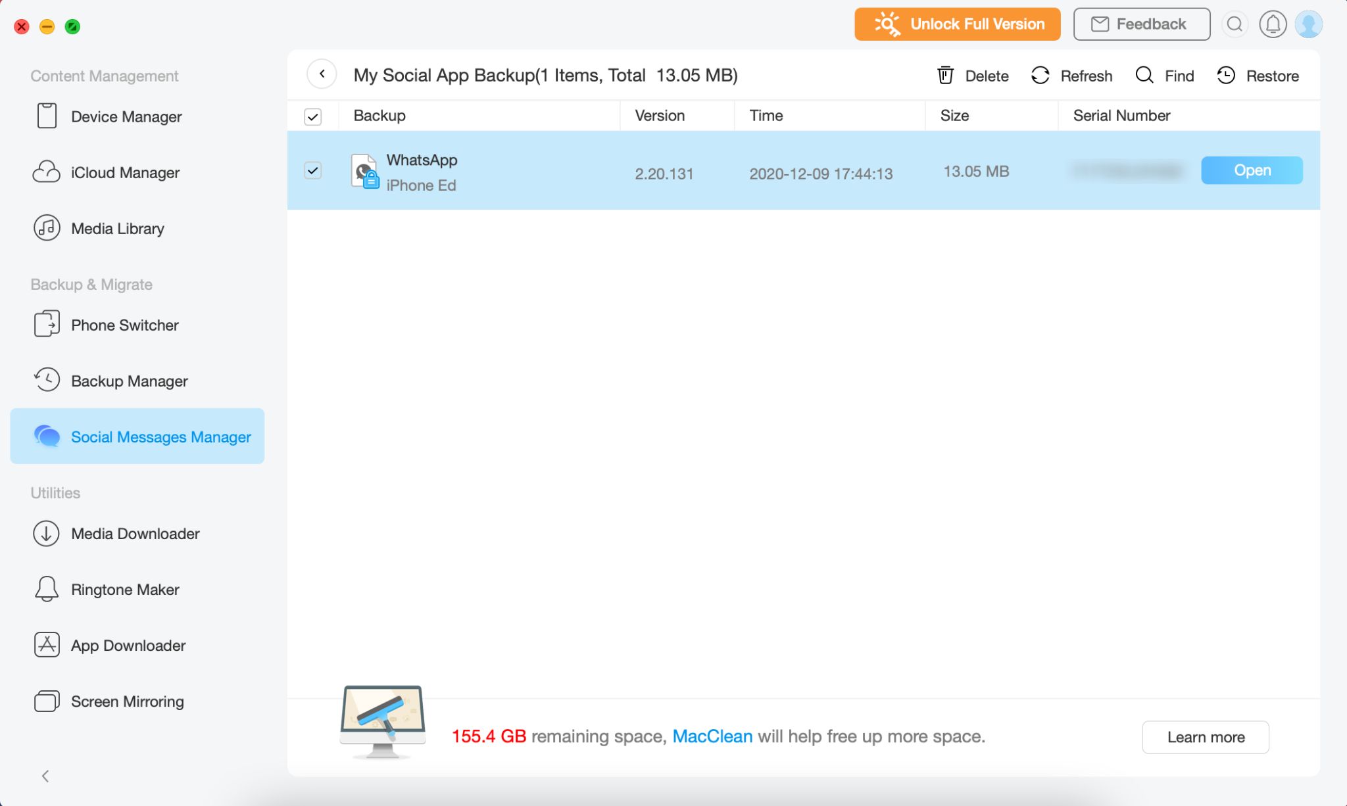Open iCloud Manager section
Screen dimensions: 1347x806
tap(106, 172)
